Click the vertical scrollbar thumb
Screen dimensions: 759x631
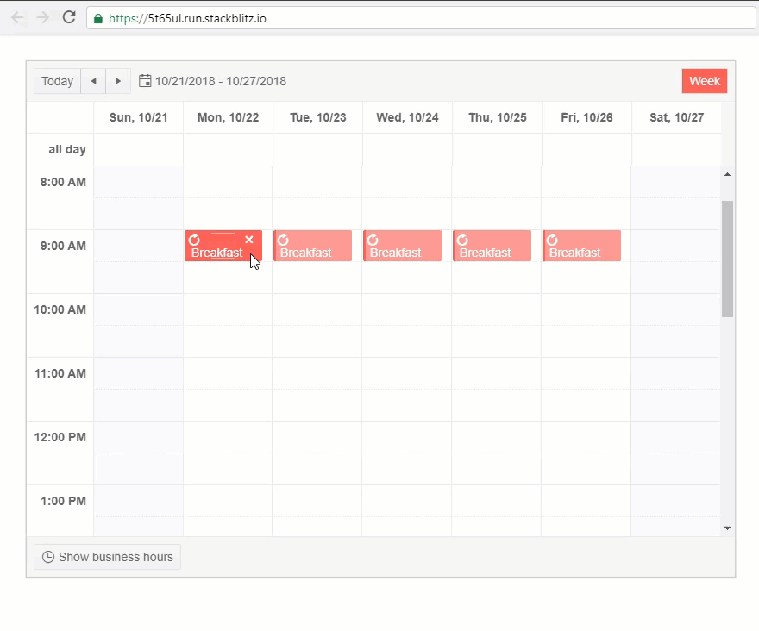727,259
